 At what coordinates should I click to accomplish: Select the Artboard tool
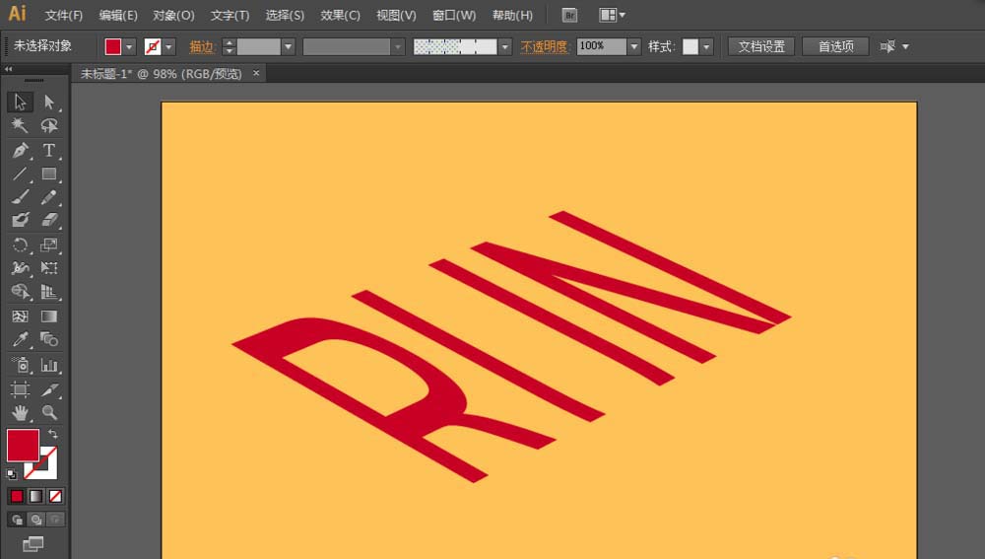[20, 389]
